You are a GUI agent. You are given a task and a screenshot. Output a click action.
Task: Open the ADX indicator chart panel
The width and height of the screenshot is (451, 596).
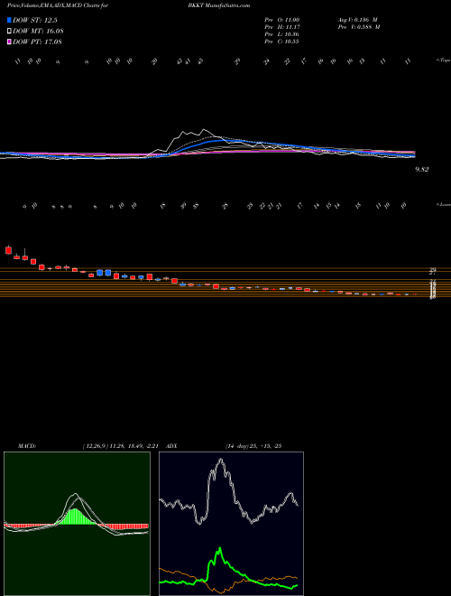click(231, 524)
